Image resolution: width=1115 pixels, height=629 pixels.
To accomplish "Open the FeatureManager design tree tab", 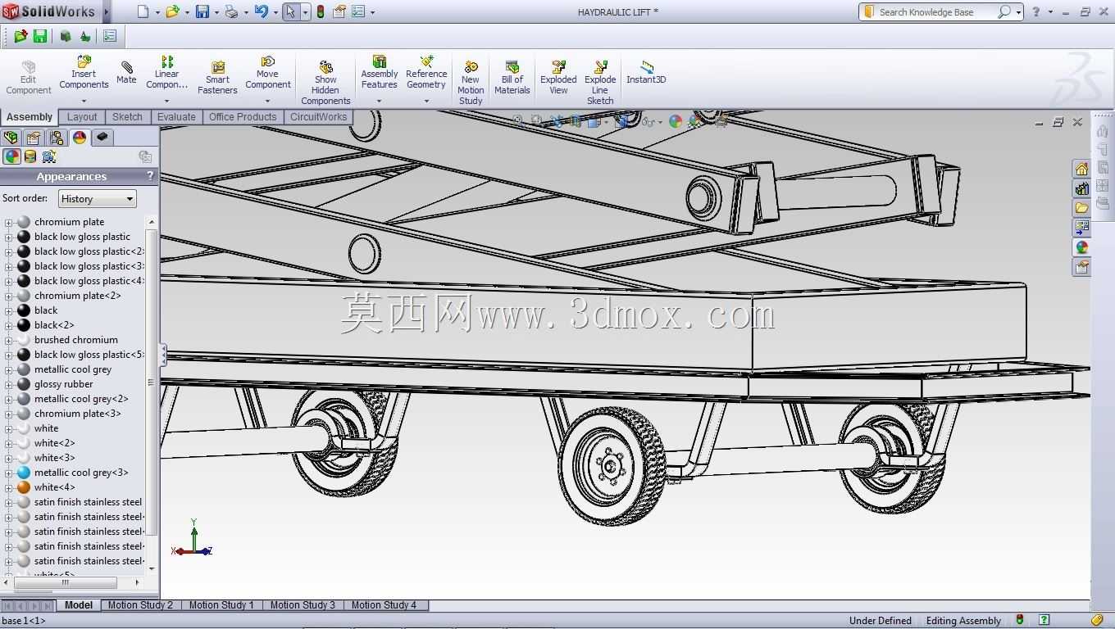I will tap(11, 137).
